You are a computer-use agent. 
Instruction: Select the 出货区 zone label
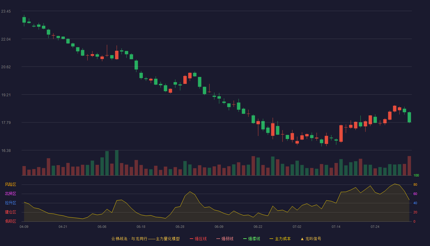(10, 194)
